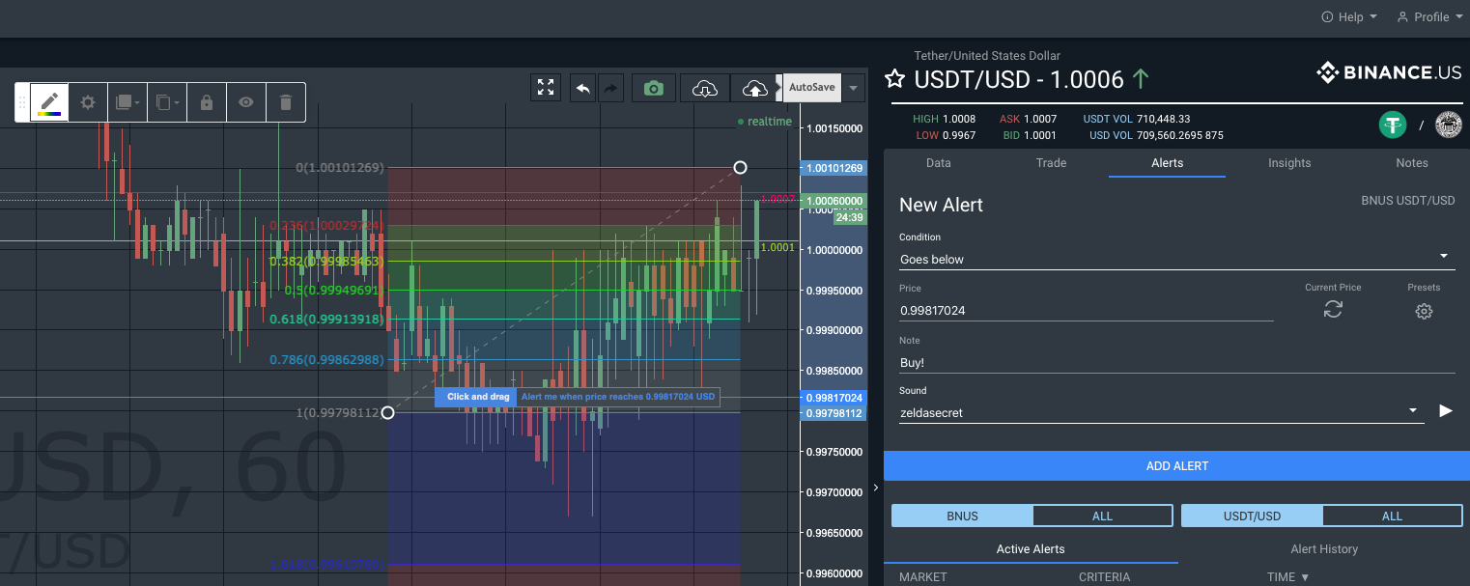
Task: Open the Insights tab
Action: click(x=1289, y=163)
